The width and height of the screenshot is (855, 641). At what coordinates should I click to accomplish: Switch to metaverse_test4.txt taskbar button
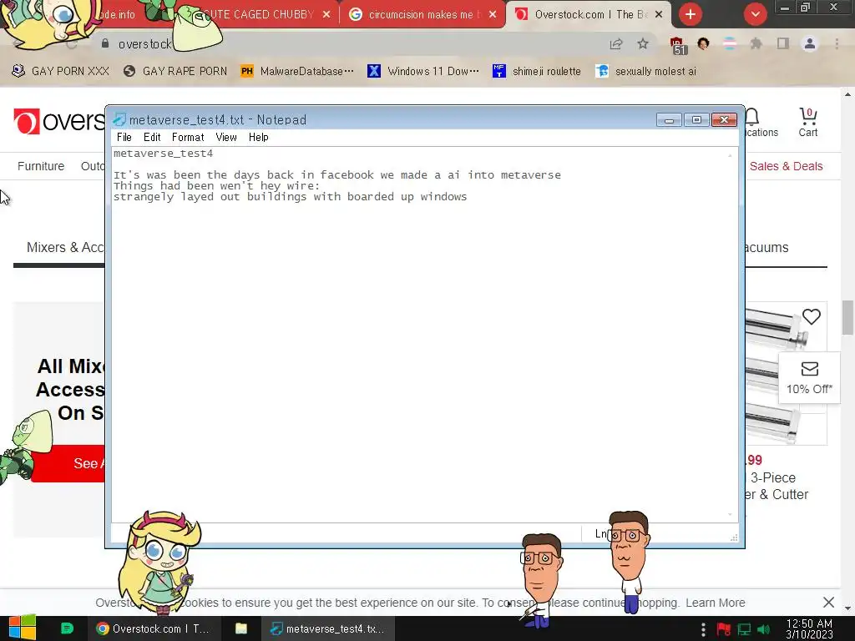tap(328, 628)
